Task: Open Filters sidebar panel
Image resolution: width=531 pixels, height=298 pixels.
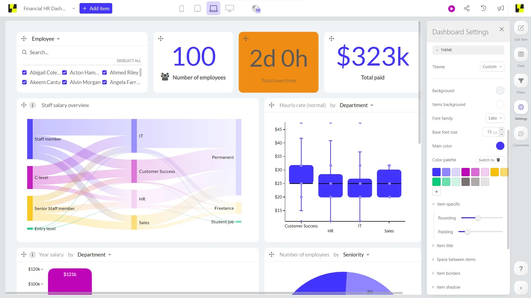Action: (x=521, y=81)
